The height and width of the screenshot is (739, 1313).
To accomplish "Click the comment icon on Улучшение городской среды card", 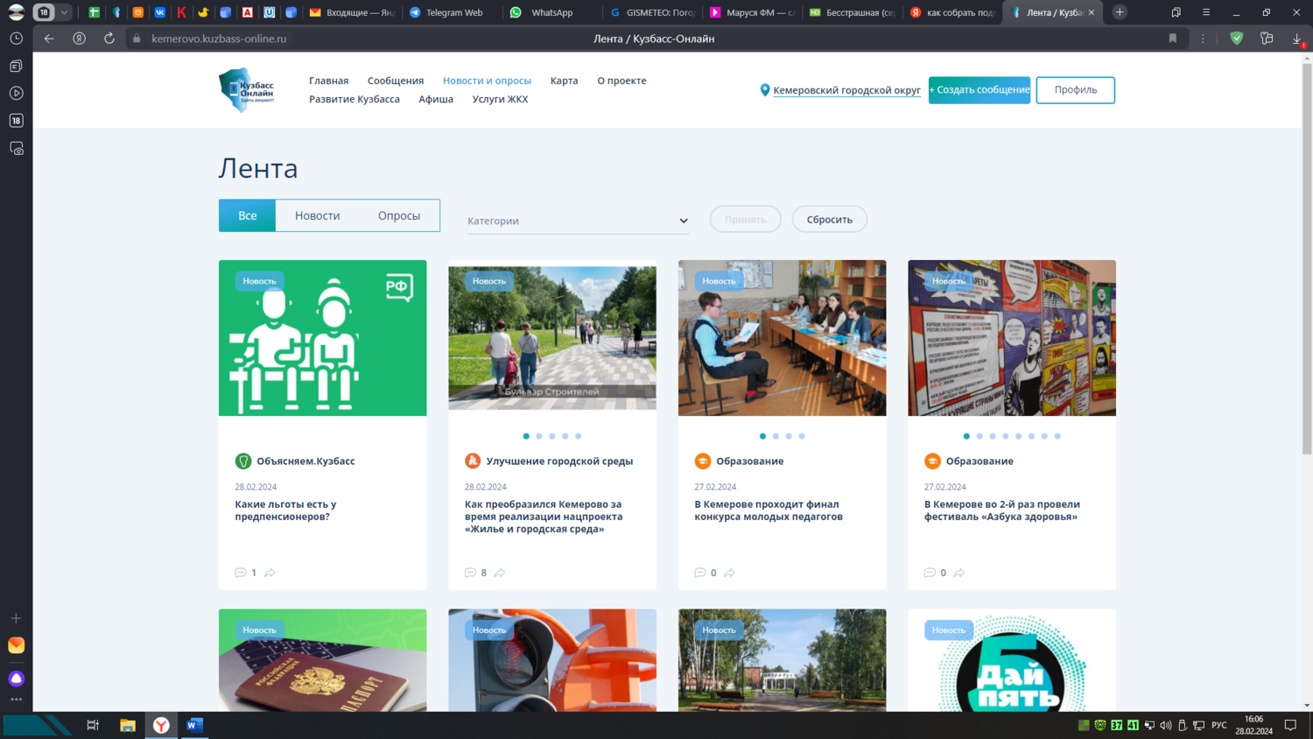I will pyautogui.click(x=470, y=573).
